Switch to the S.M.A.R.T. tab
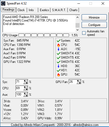Screen dimensions: 109x127 coord(59,10)
